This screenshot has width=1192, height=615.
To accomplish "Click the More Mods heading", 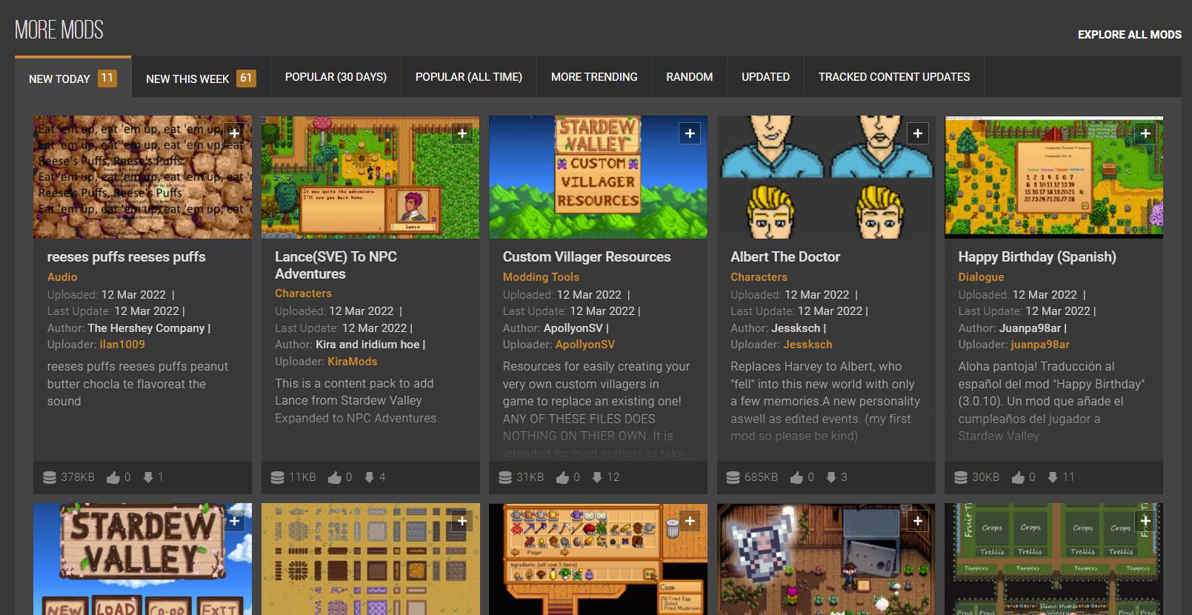I will pyautogui.click(x=59, y=30).
